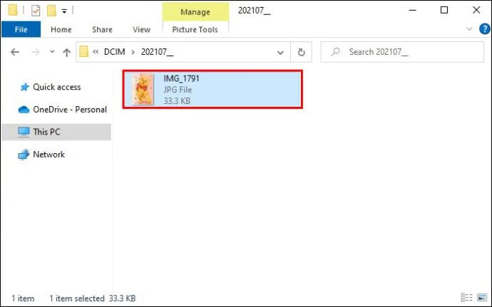Click the This PC monitor icon
The width and height of the screenshot is (492, 307).
[24, 132]
